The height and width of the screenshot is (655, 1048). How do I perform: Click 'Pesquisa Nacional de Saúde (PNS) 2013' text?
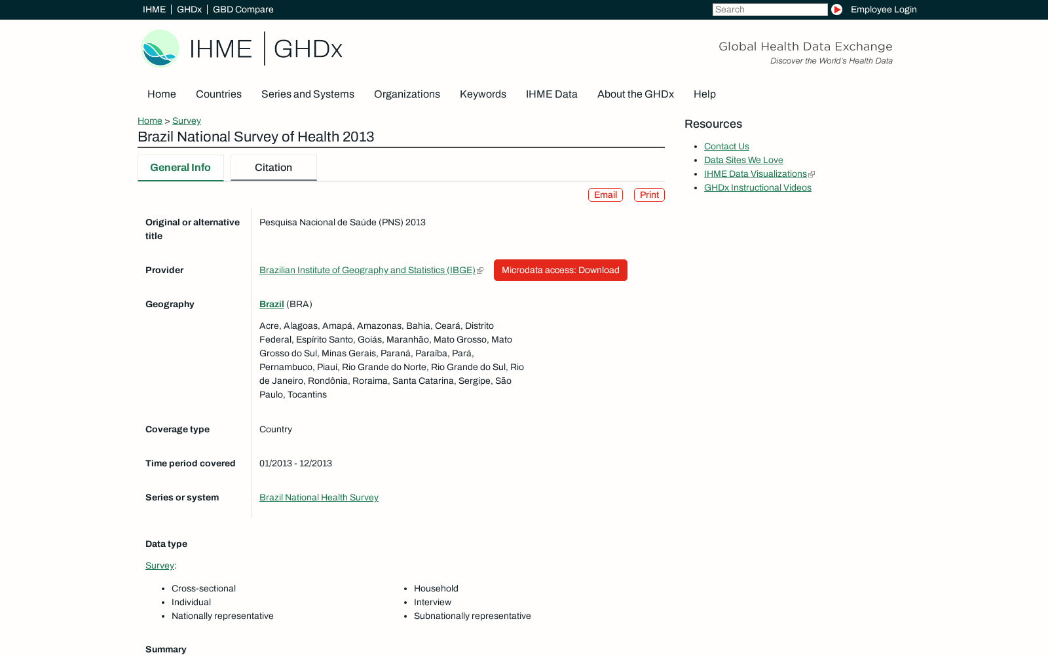pos(343,222)
